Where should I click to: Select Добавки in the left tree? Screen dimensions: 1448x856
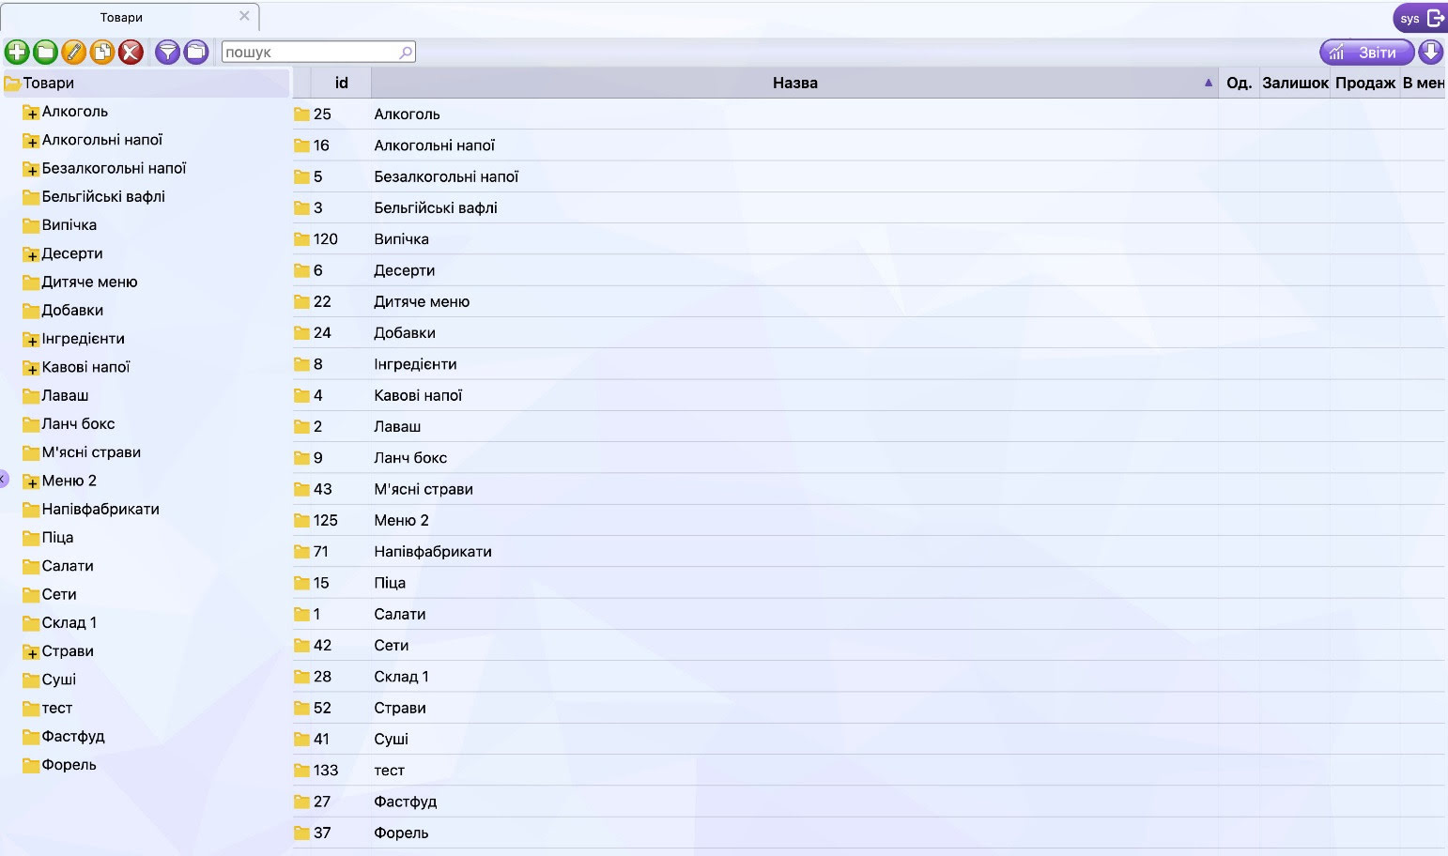(x=72, y=310)
